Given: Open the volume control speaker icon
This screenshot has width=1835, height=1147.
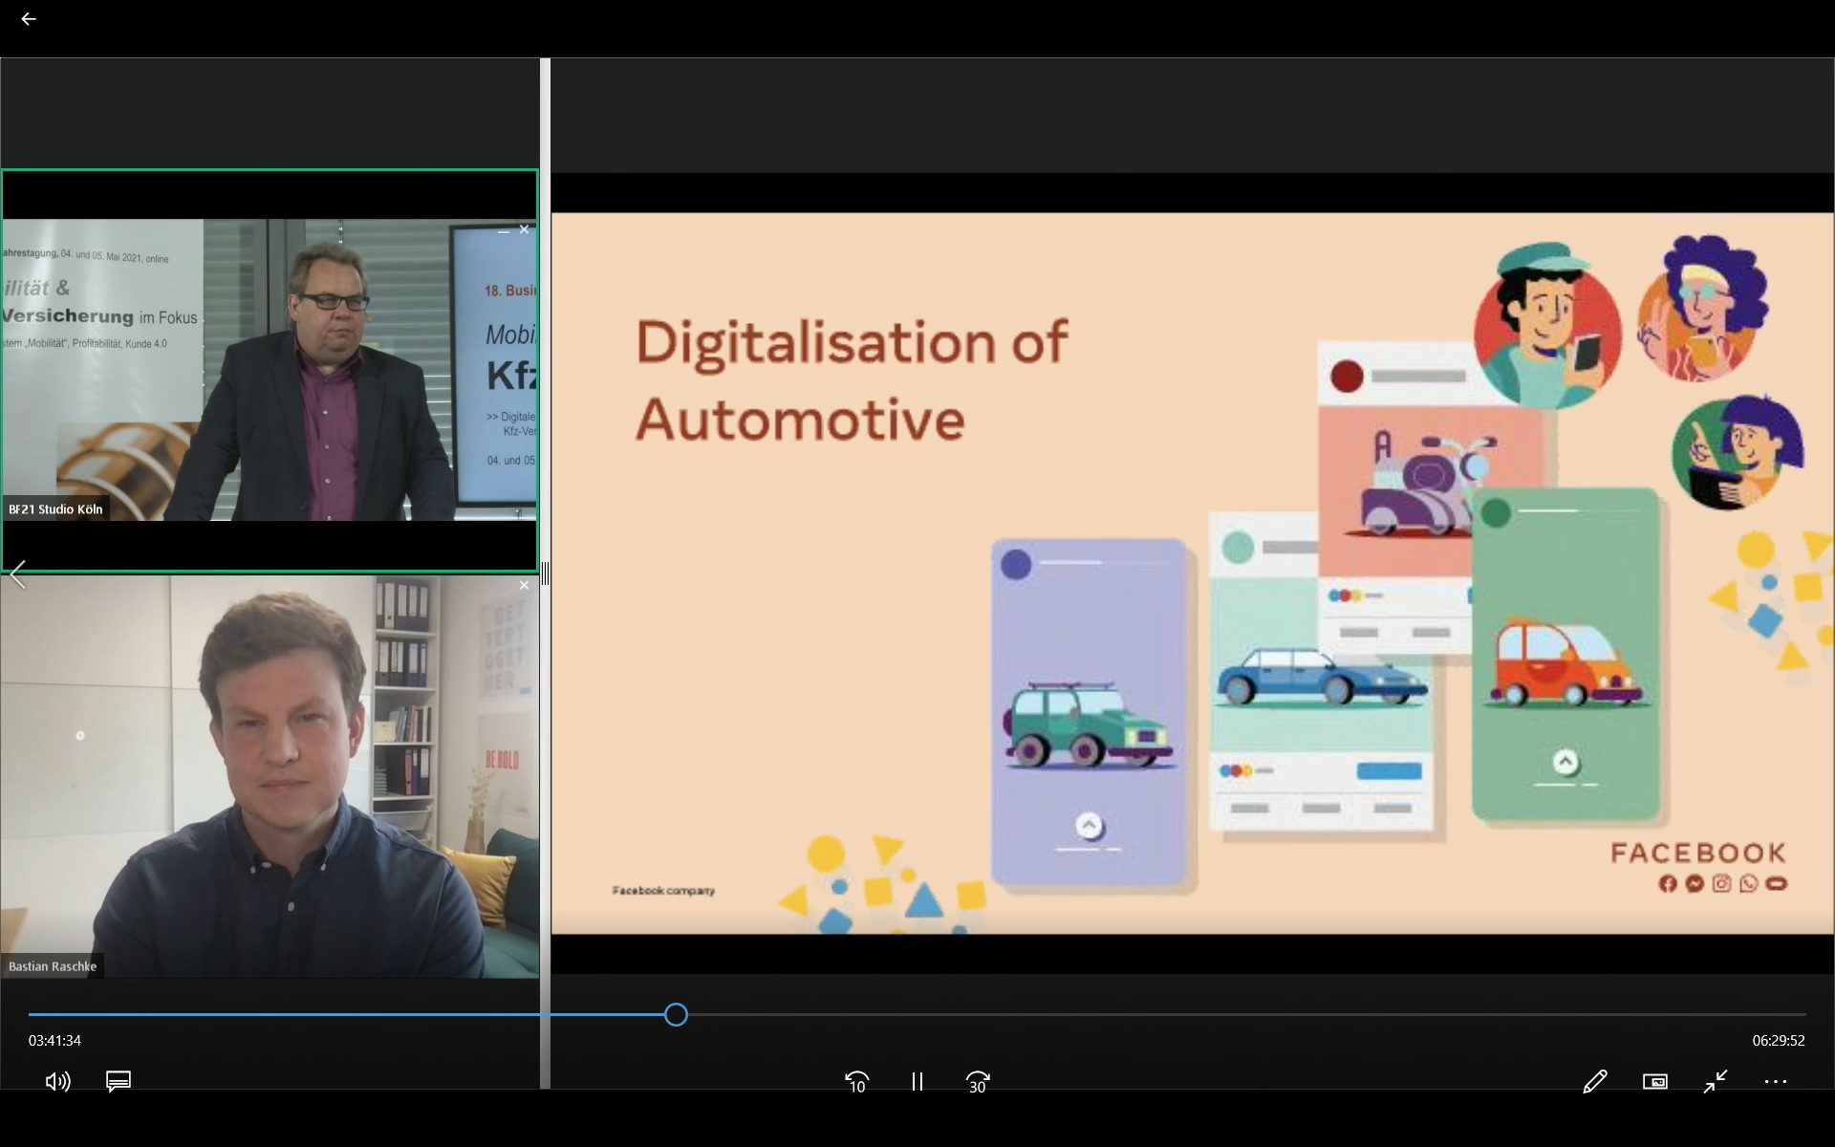Looking at the screenshot, I should click(57, 1081).
